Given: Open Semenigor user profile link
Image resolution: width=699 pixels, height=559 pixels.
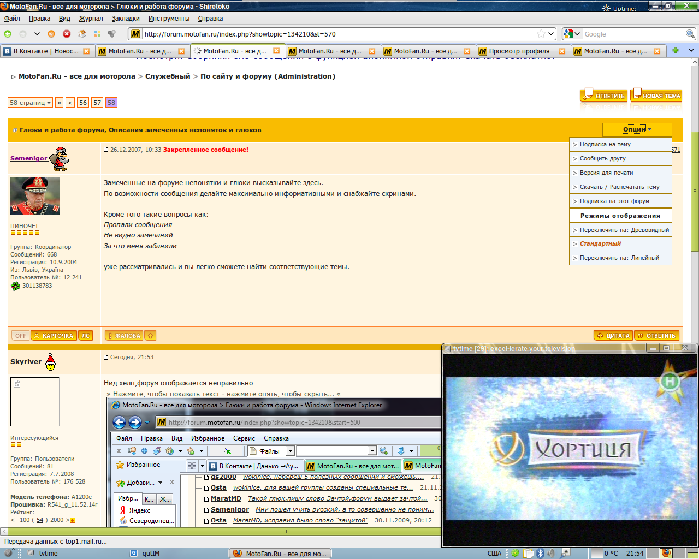Looking at the screenshot, I should coord(29,158).
